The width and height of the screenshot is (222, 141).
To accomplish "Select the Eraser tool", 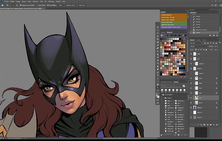I will 158,60.
